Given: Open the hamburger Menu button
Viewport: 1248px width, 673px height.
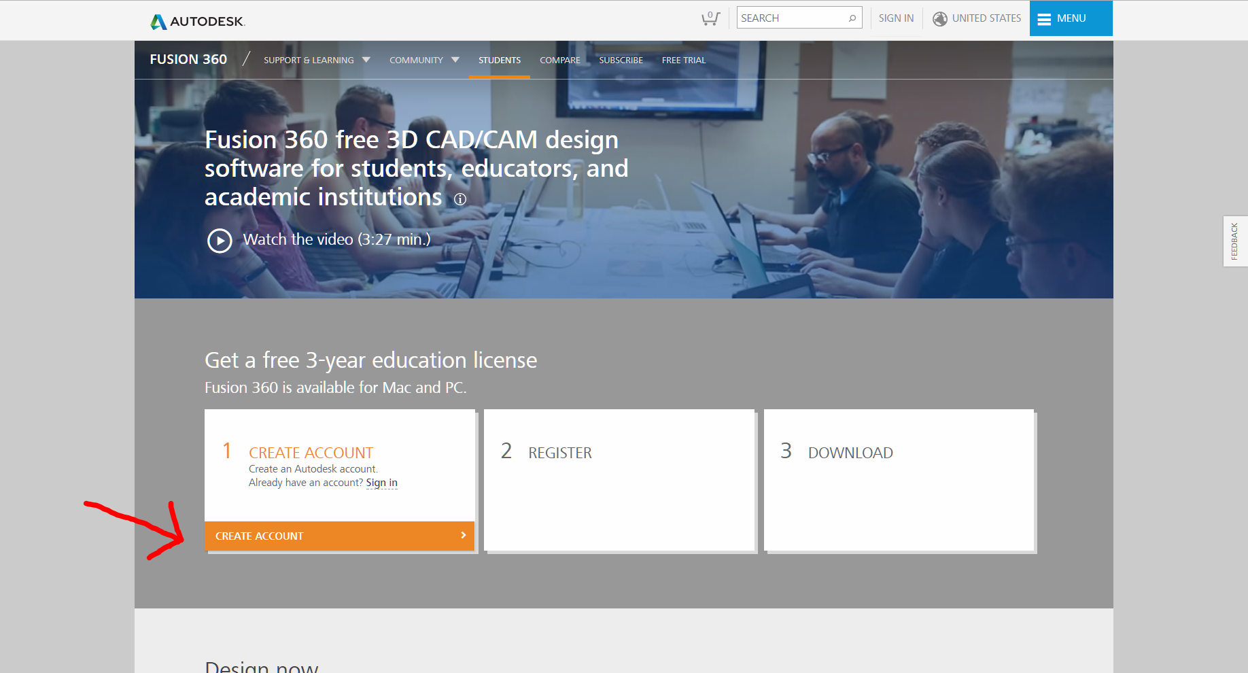Looking at the screenshot, I should (x=1071, y=18).
